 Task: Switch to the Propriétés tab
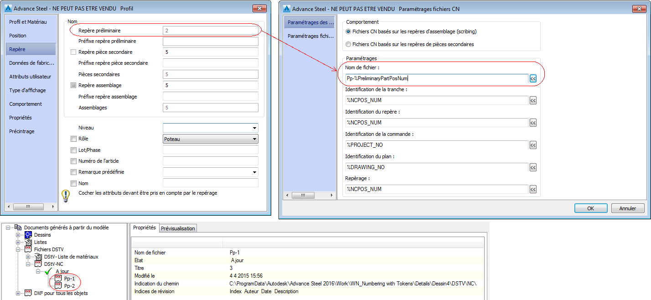click(x=145, y=228)
